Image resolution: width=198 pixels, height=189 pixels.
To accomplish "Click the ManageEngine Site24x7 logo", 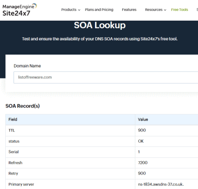I will [20, 10].
